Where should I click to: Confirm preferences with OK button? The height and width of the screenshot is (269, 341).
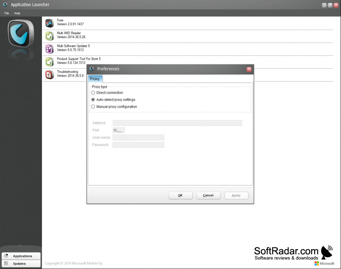click(x=180, y=196)
